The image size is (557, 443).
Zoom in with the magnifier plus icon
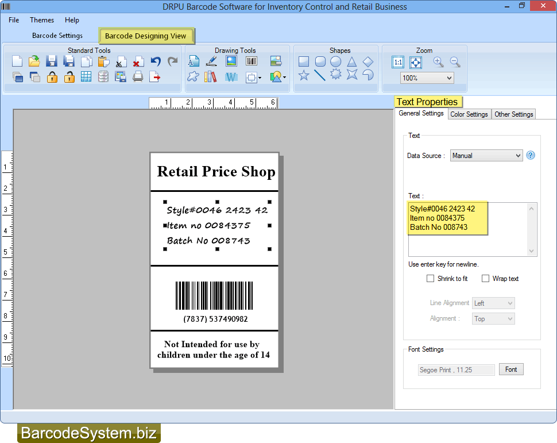[438, 62]
